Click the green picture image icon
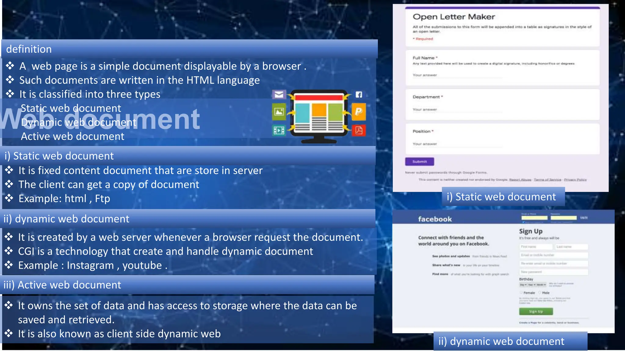 click(279, 112)
